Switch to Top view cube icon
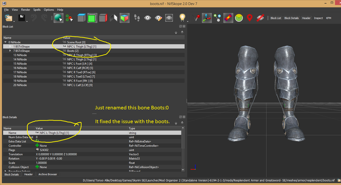The image size is (341, 185). pyautogui.click(x=81, y=18)
